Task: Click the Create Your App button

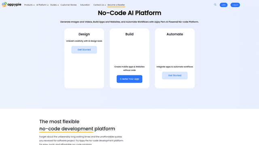Action: point(129,79)
